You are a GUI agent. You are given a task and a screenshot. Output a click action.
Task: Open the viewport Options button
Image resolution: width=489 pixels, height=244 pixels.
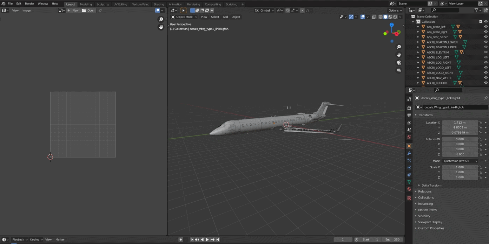tap(395, 11)
